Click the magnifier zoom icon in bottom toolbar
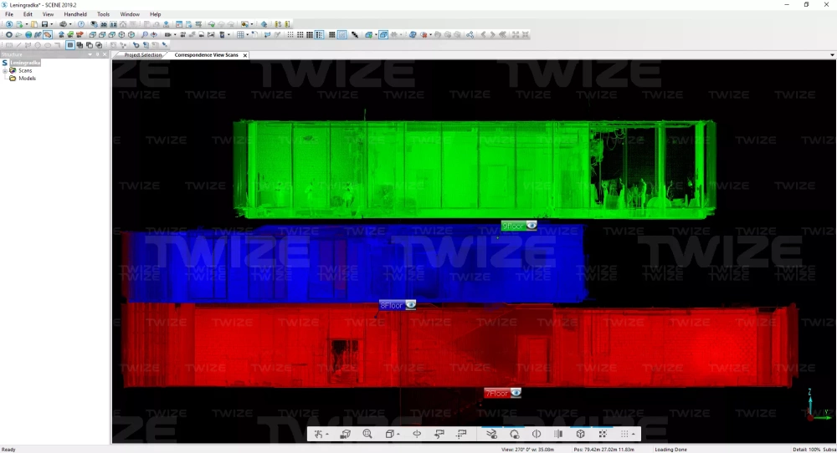 [x=367, y=434]
